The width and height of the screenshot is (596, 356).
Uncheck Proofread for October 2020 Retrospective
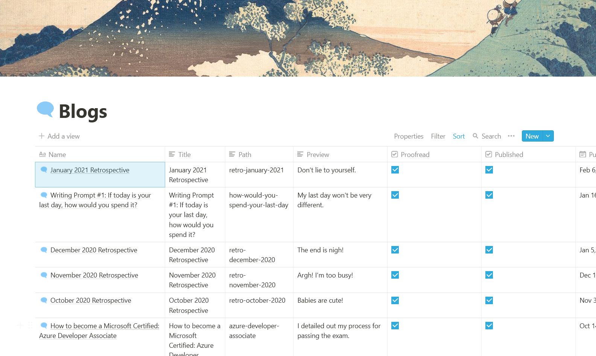coord(395,300)
